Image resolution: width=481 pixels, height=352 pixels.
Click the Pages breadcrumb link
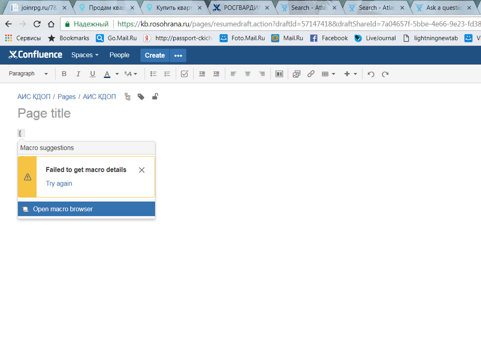tap(66, 97)
